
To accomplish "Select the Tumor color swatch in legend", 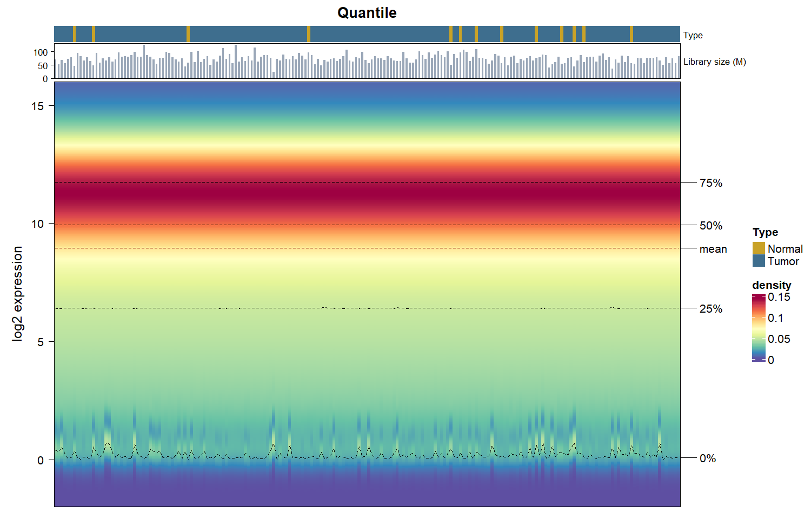I will 759,260.
